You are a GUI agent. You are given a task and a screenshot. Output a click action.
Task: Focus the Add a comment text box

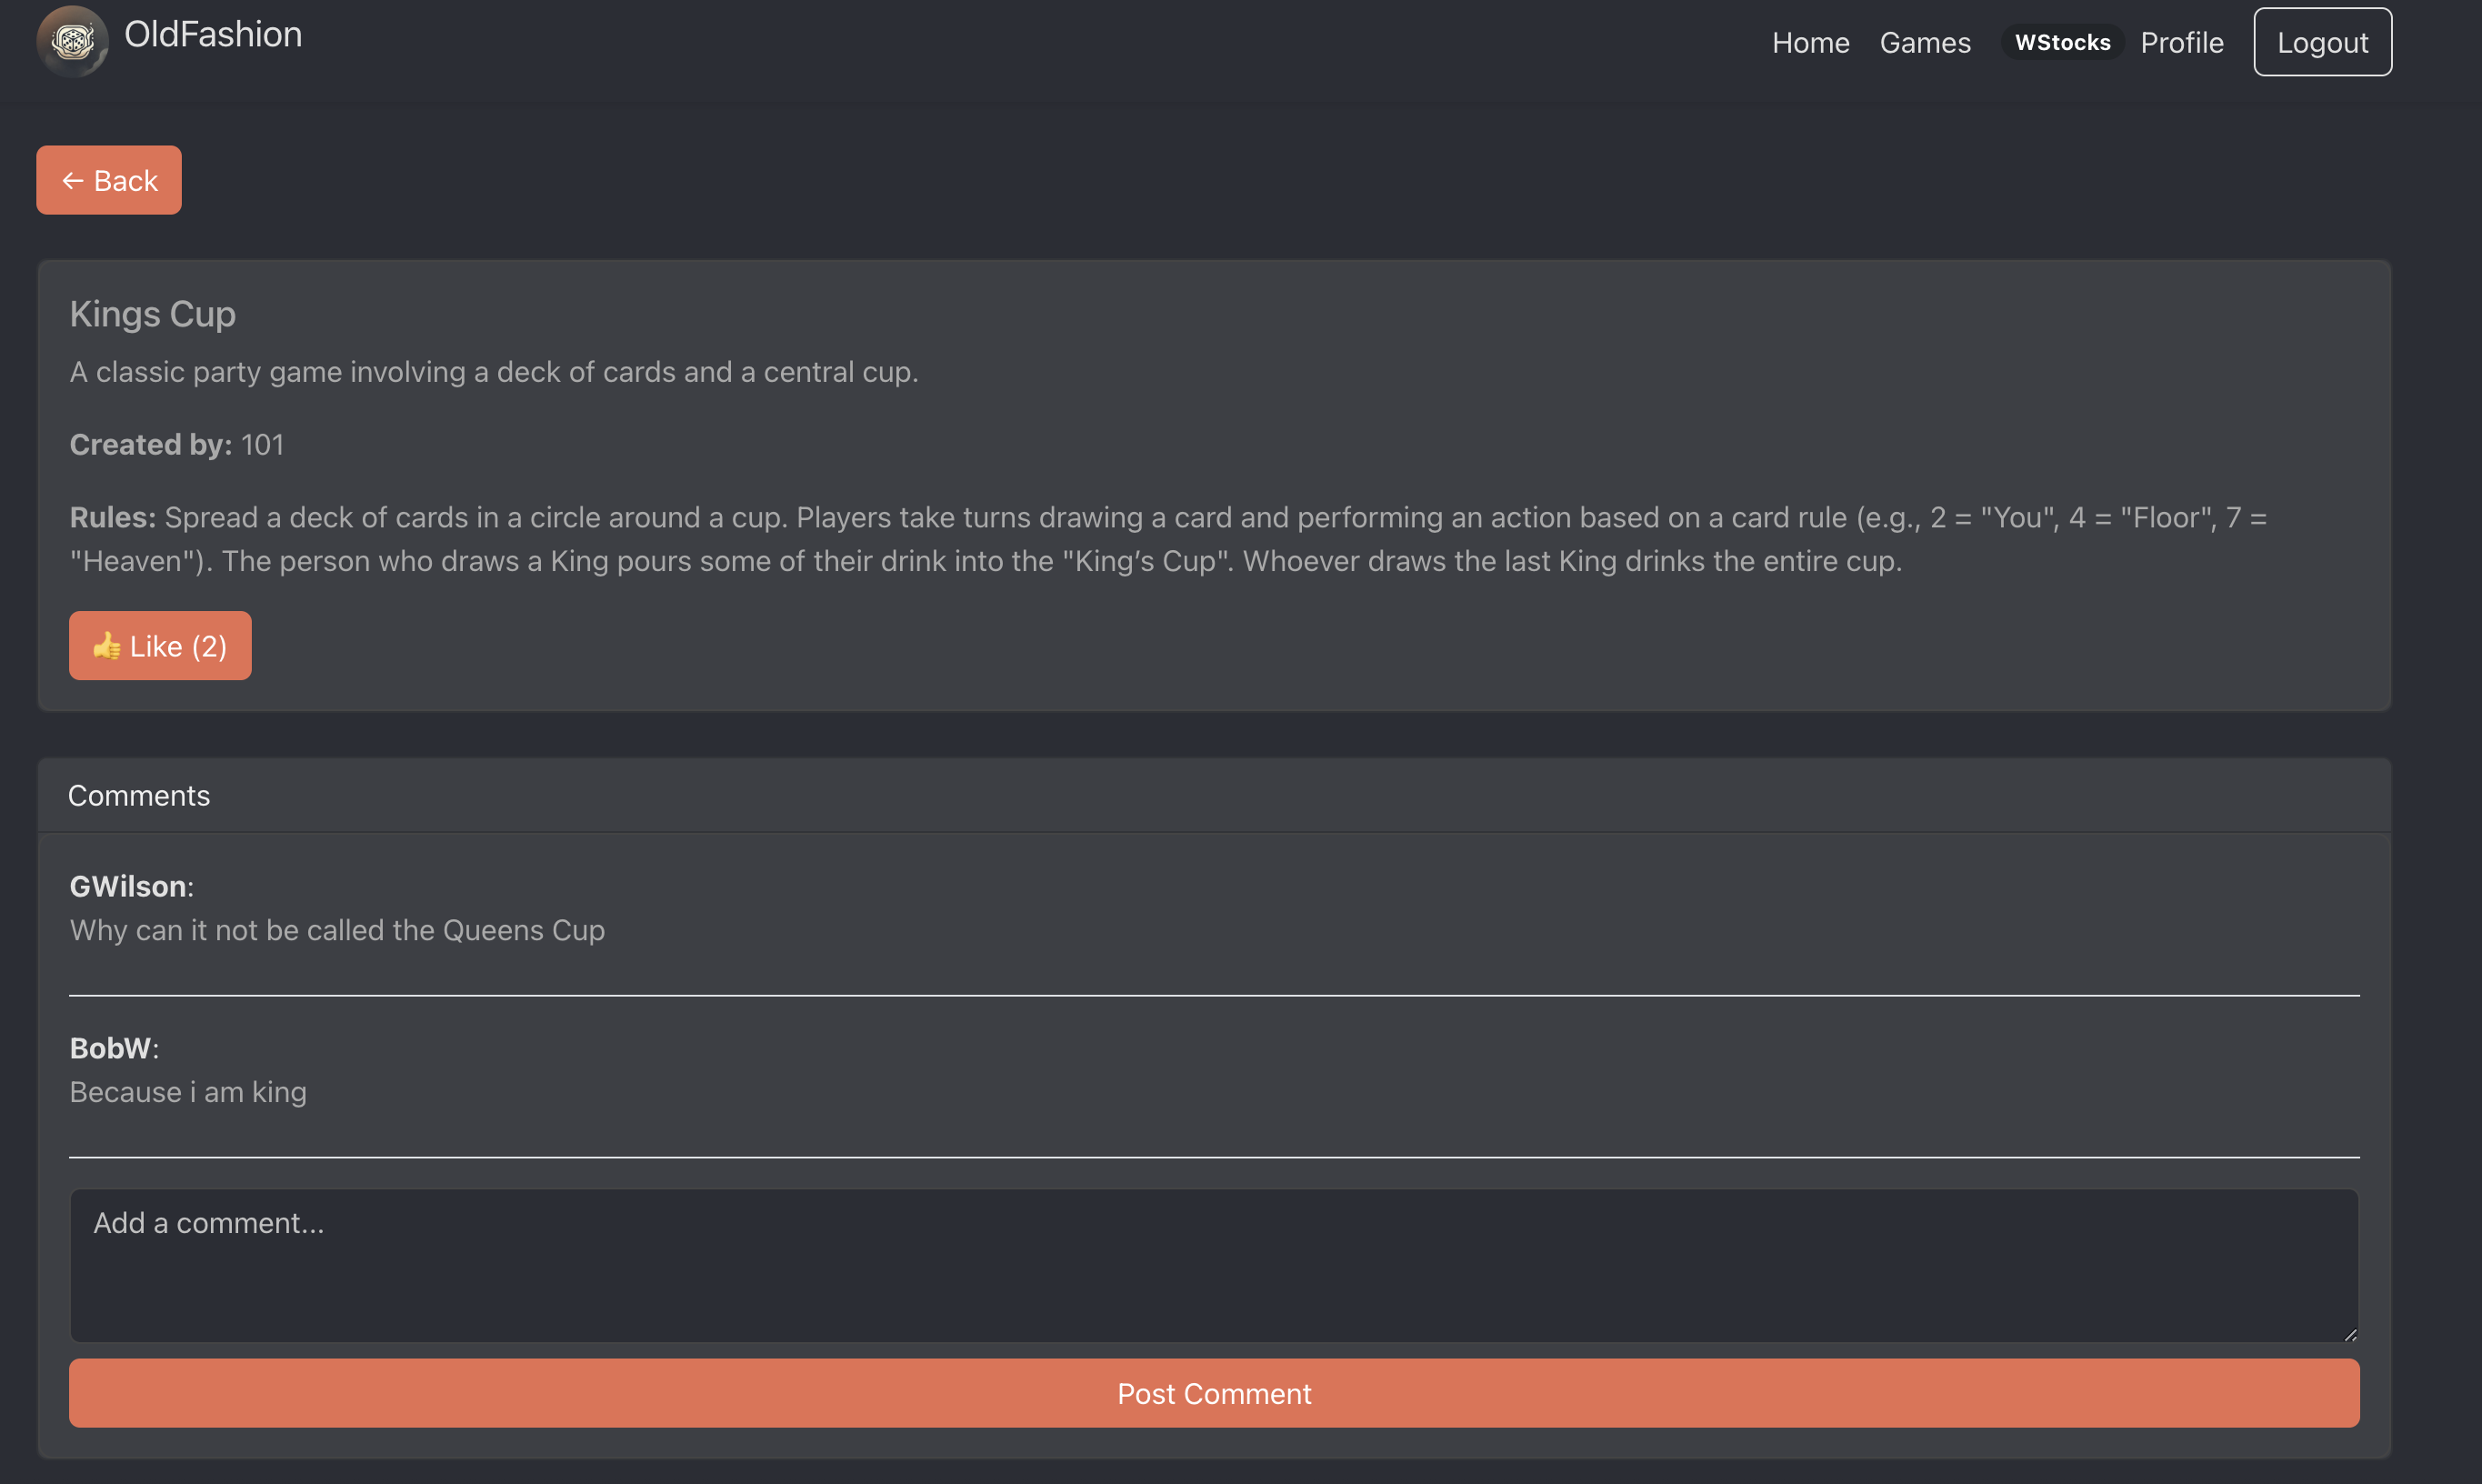pos(1214,1265)
